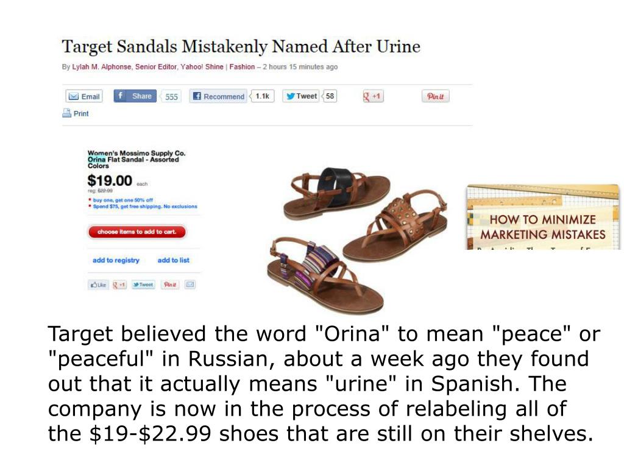Share the article on Facebook
Image resolution: width=624 pixels, height=468 pixels.
pyautogui.click(x=135, y=96)
